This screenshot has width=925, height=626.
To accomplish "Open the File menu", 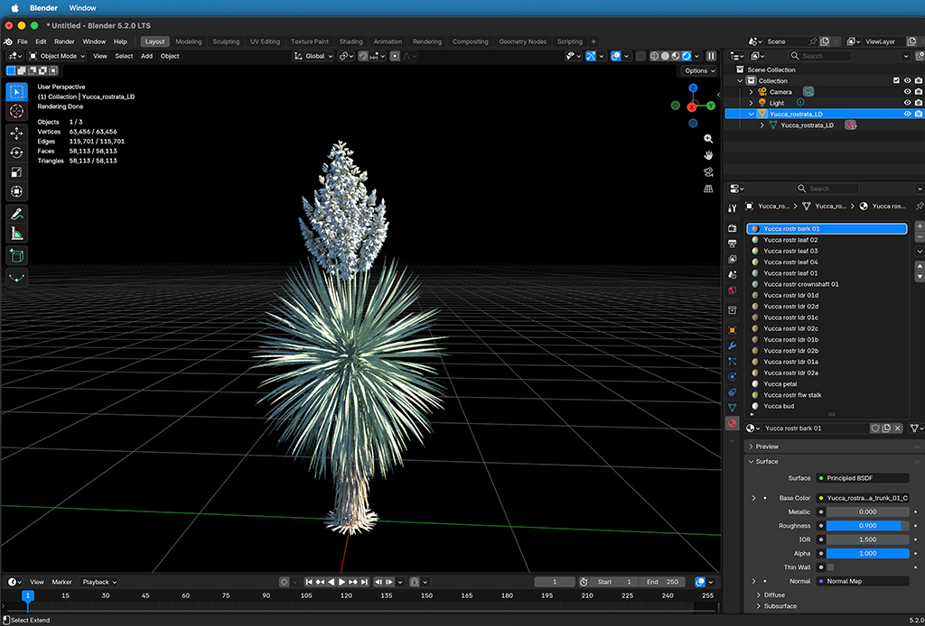I will point(23,41).
